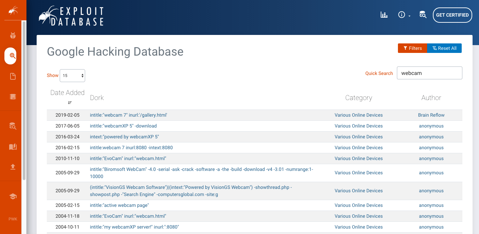Screen dimensions: 479x234
Task: Click the 2016-02-15 date cell
Action: click(x=68, y=148)
